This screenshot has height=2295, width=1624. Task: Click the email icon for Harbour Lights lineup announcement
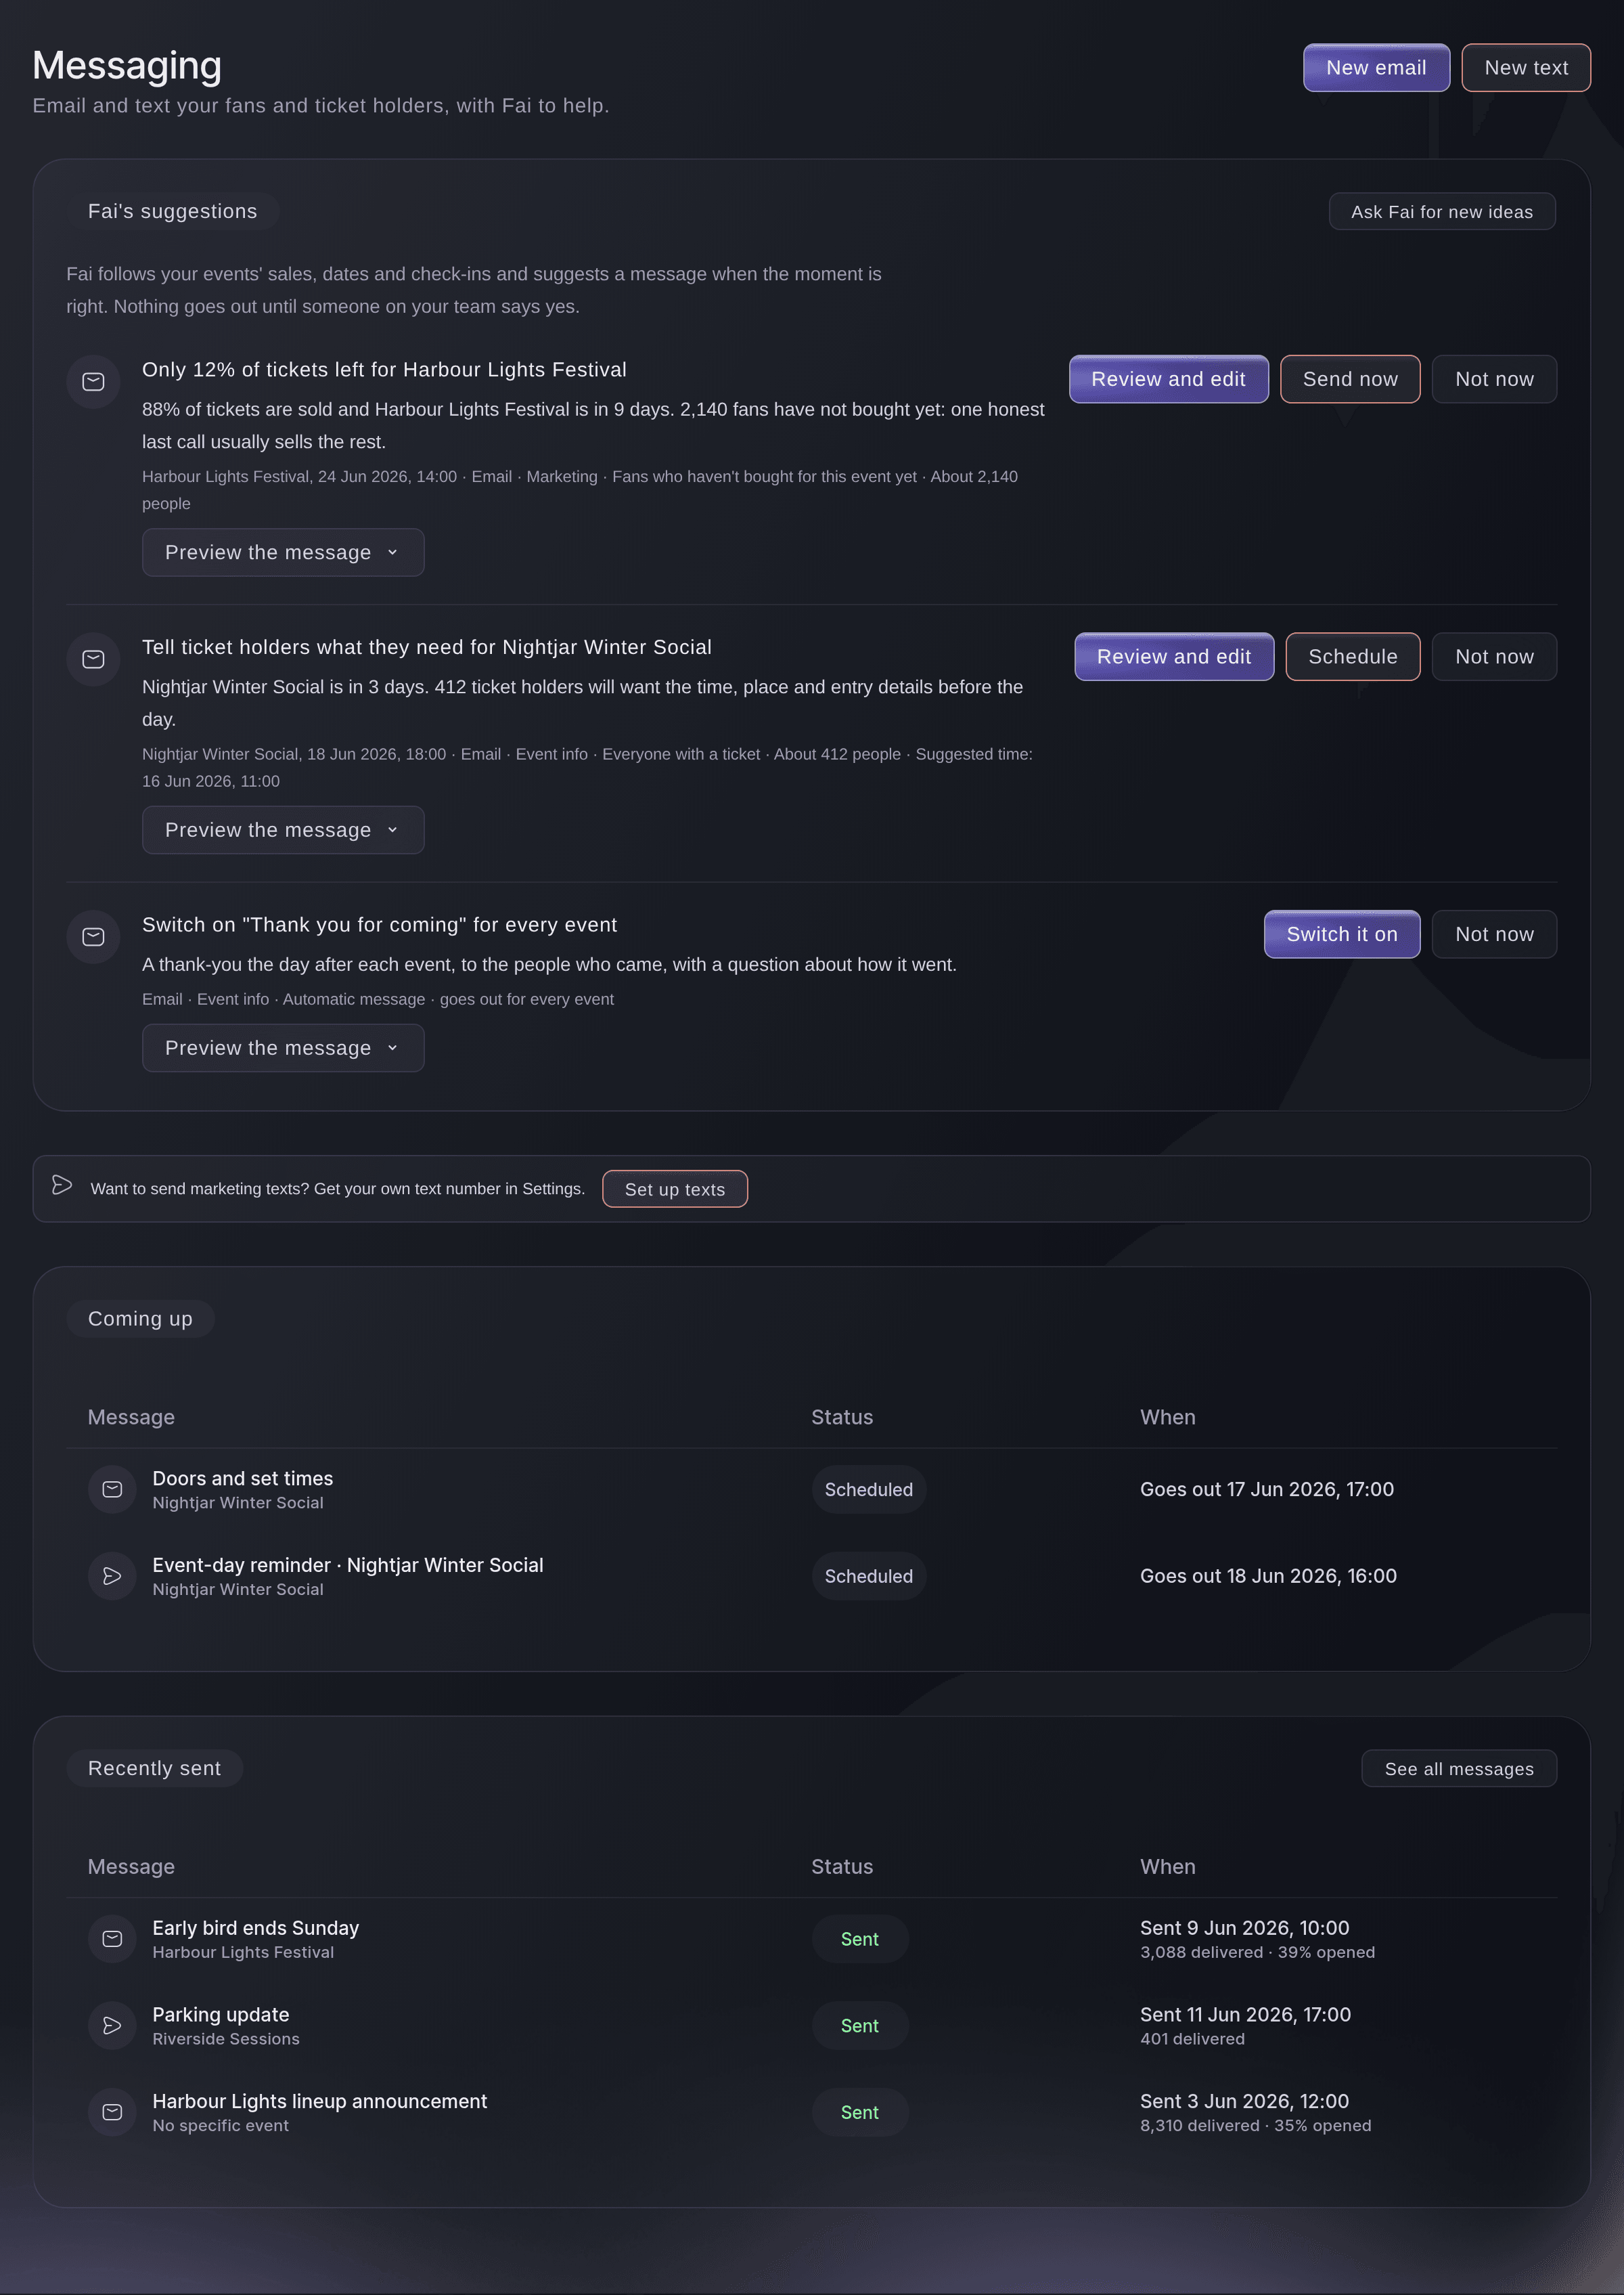tap(112, 2112)
